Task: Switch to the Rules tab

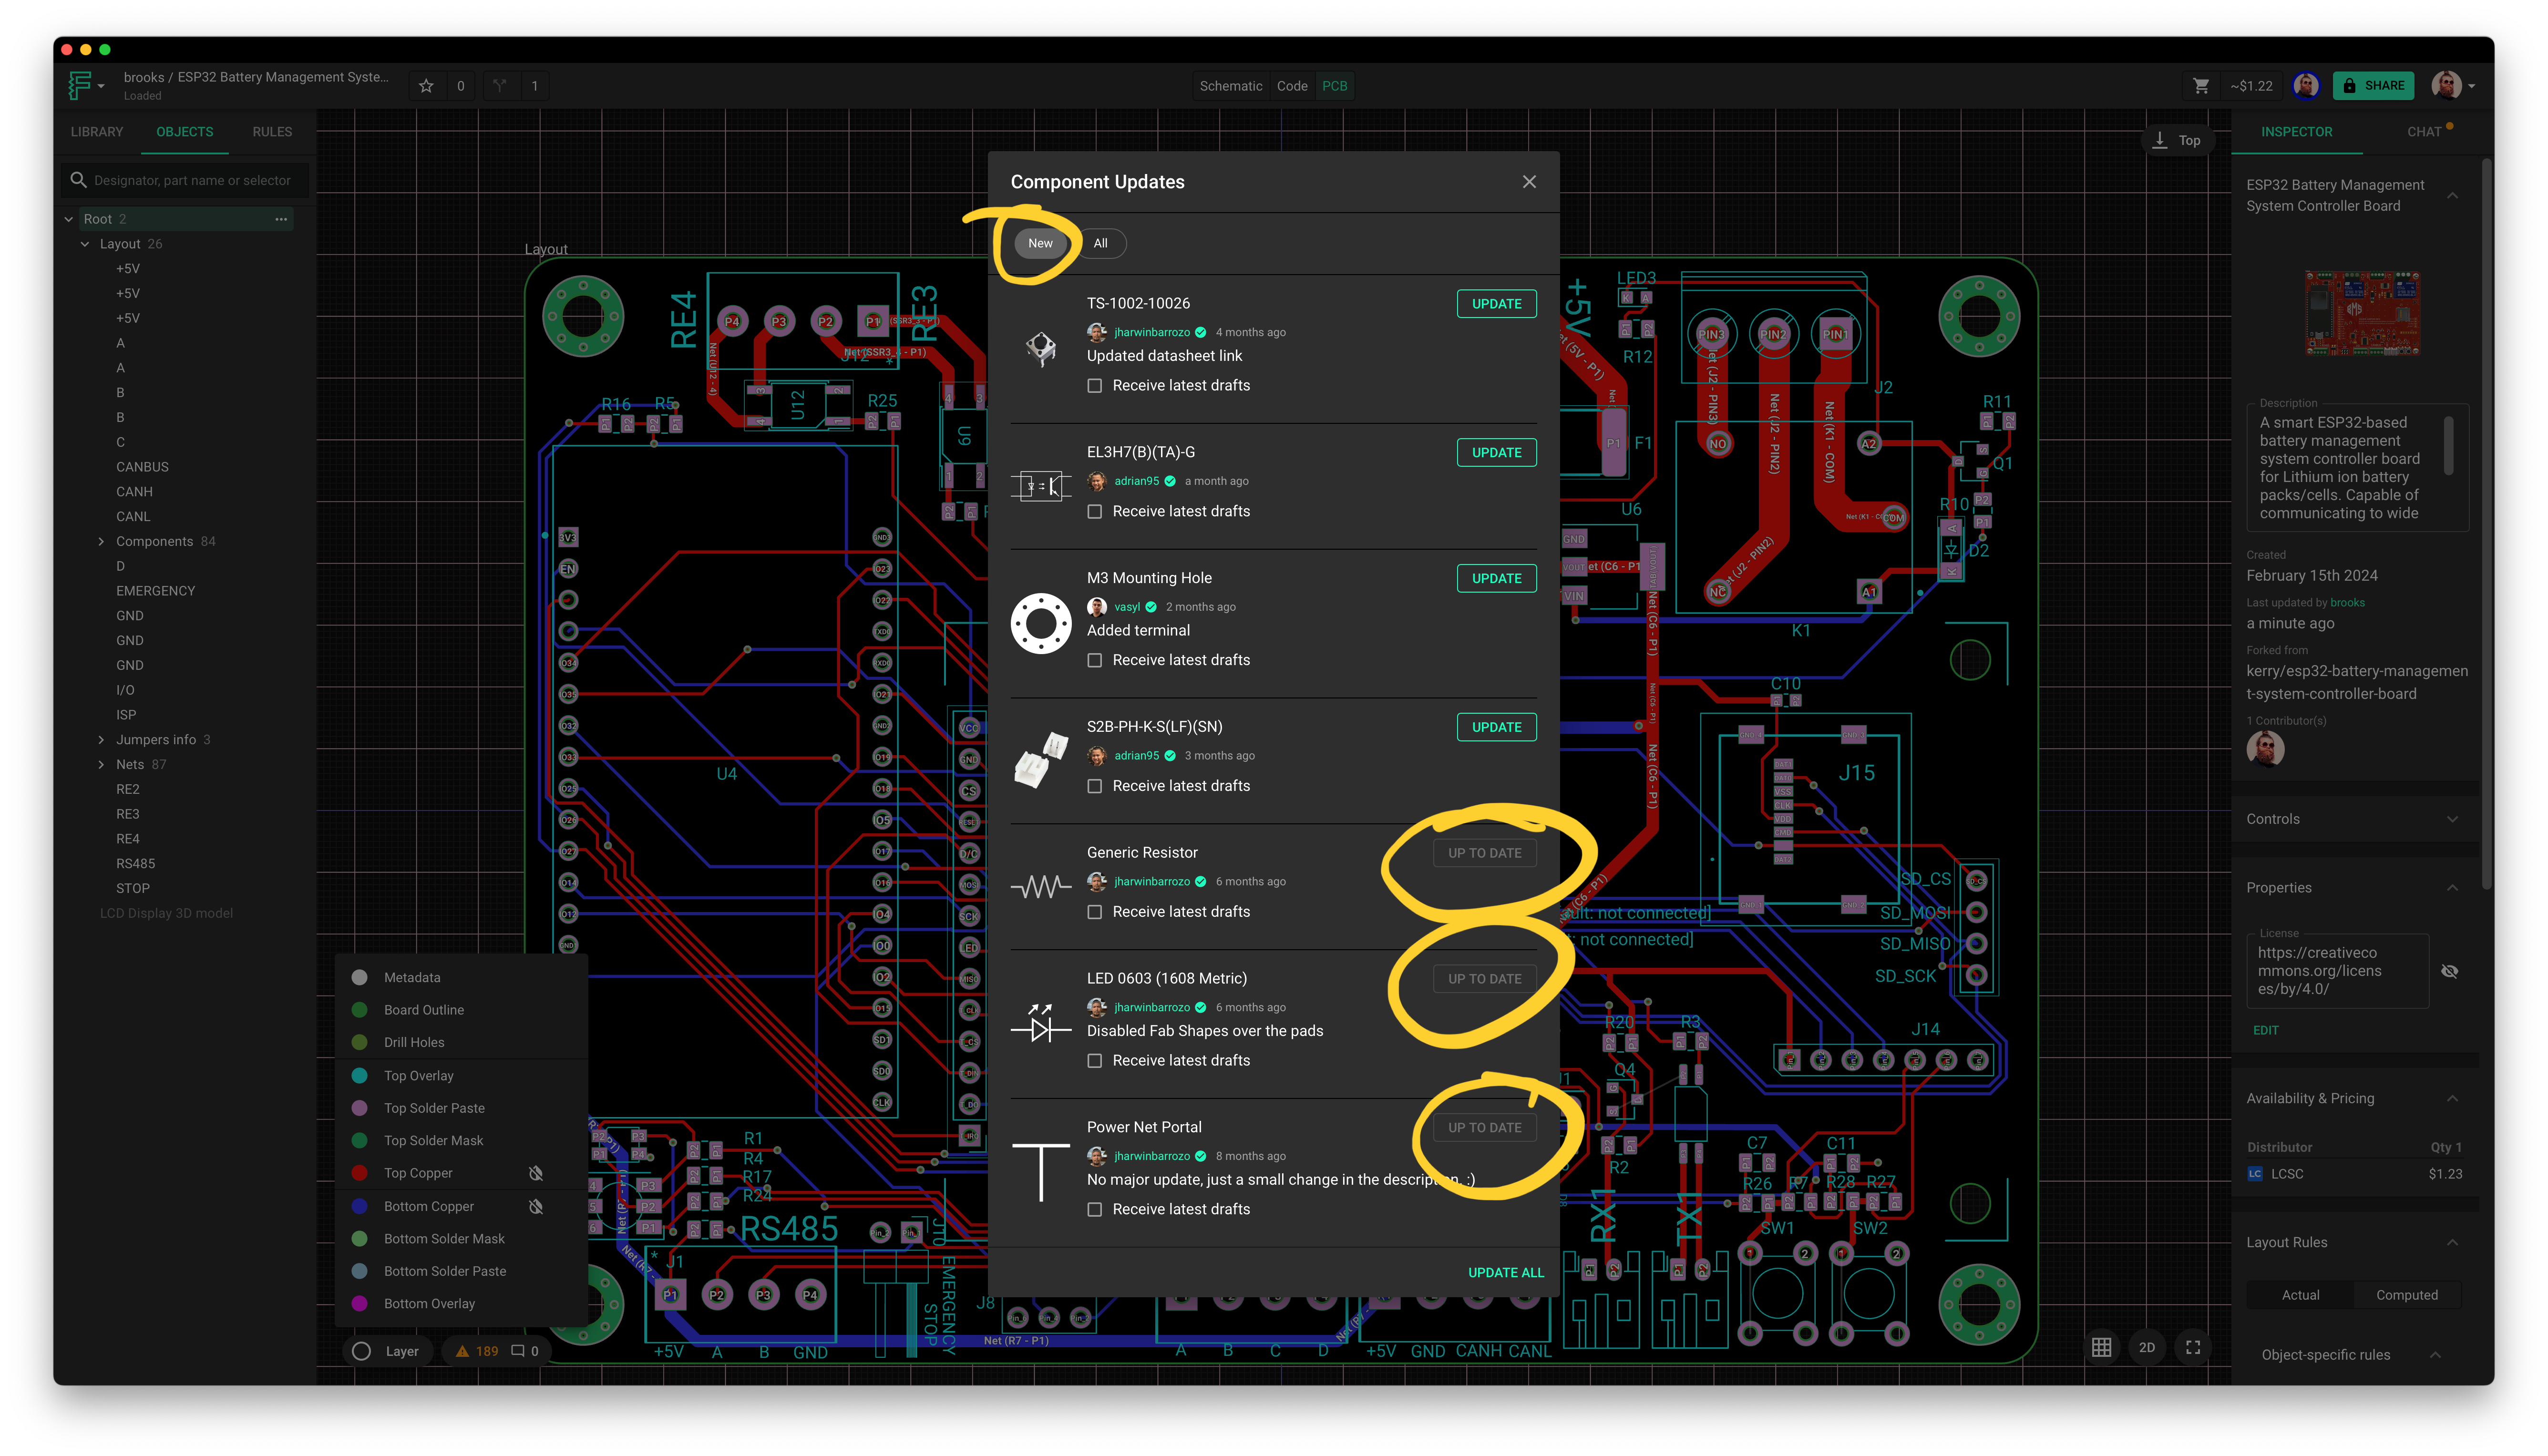Action: [272, 132]
